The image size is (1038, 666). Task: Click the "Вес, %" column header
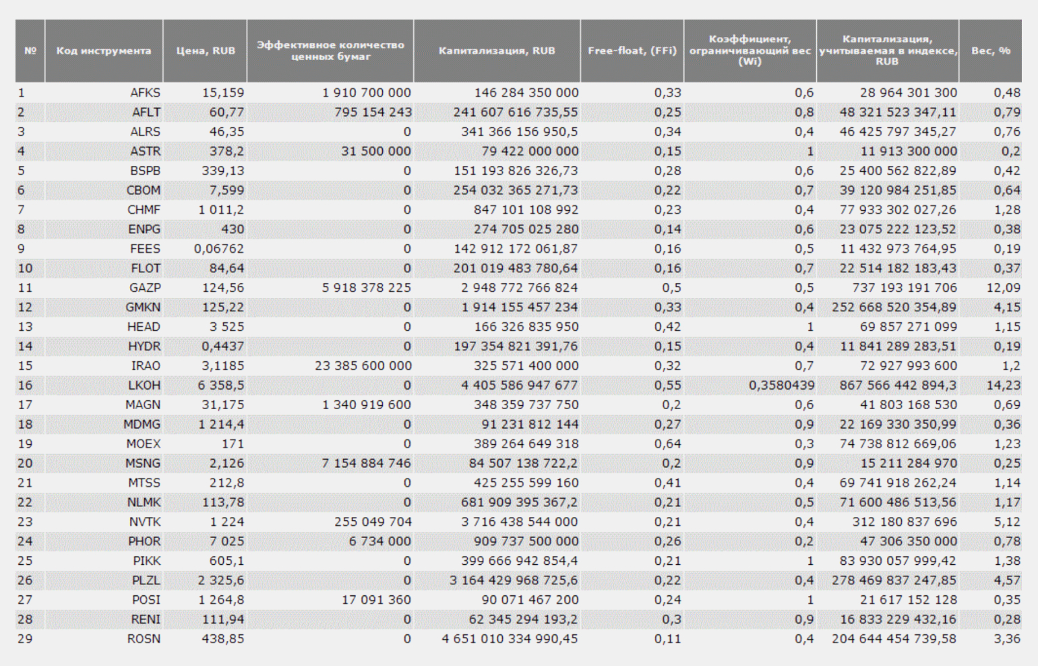[990, 51]
